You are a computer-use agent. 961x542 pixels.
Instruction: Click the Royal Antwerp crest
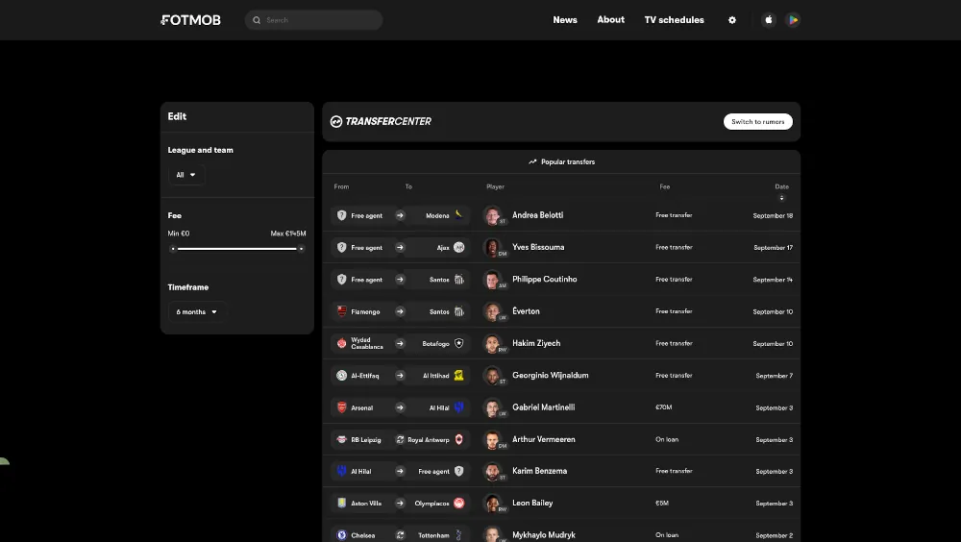click(459, 439)
